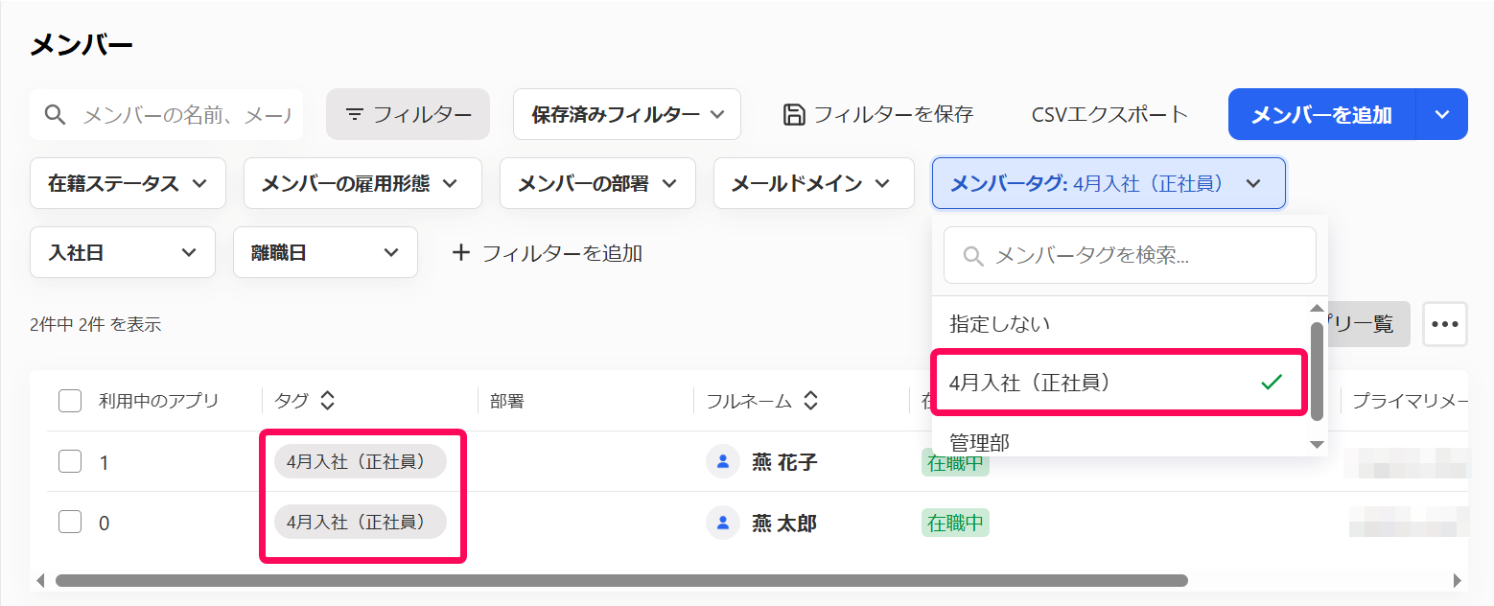Select 管理部 in the tag list
Viewport: 1494px width, 606px height.
1120,441
